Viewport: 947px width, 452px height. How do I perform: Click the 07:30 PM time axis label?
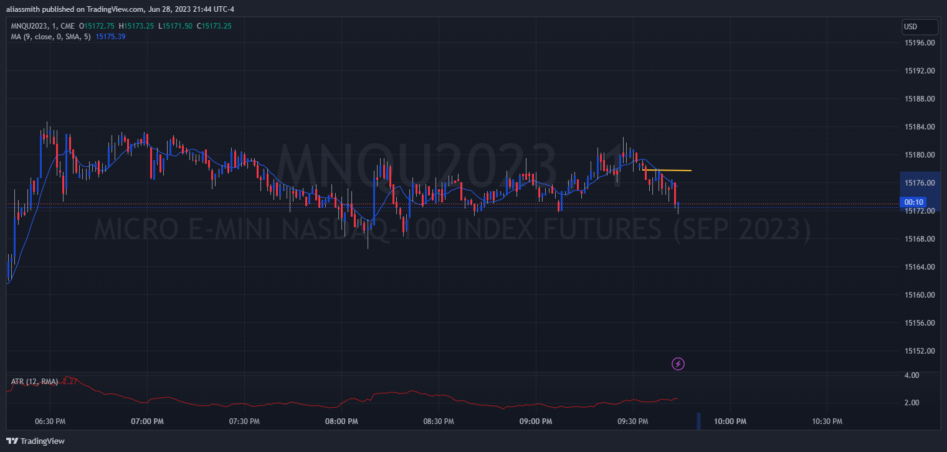click(245, 421)
